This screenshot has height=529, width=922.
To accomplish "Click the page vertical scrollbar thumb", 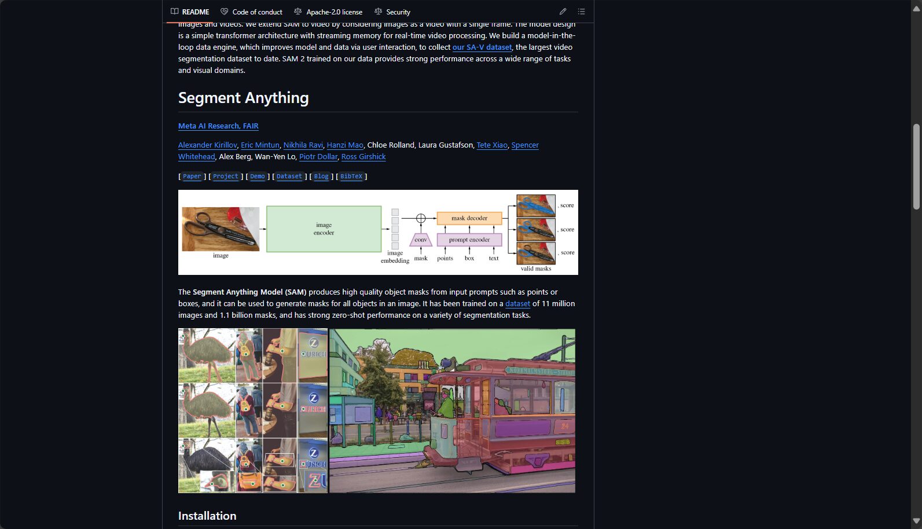I will 916,167.
